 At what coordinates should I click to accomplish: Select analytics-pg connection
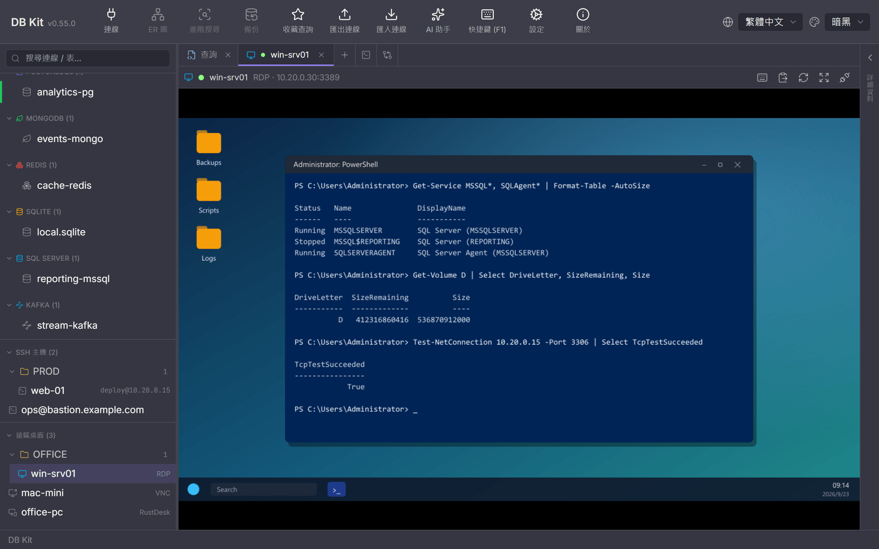(x=88, y=92)
